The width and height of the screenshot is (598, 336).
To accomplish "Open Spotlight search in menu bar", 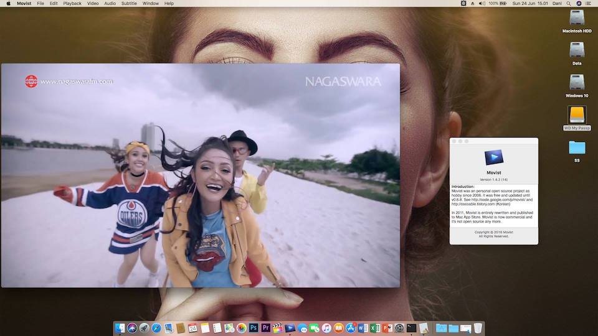I will pyautogui.click(x=569, y=4).
